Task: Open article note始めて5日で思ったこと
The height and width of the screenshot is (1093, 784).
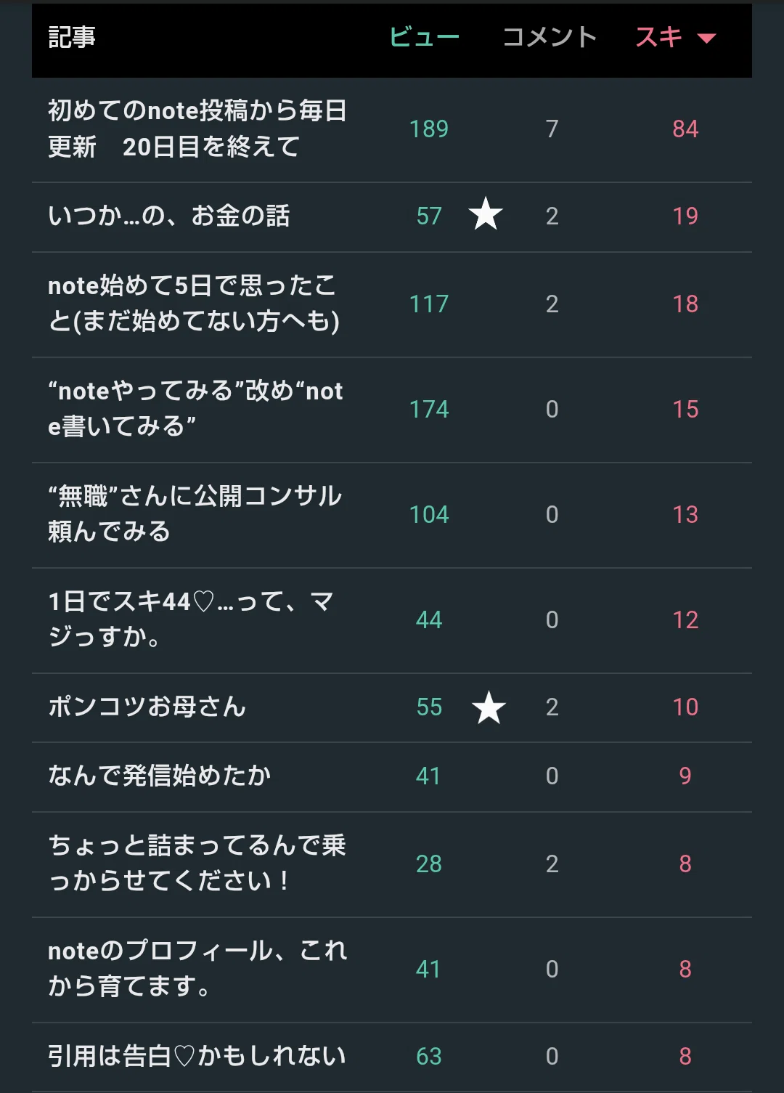Action: [x=194, y=304]
